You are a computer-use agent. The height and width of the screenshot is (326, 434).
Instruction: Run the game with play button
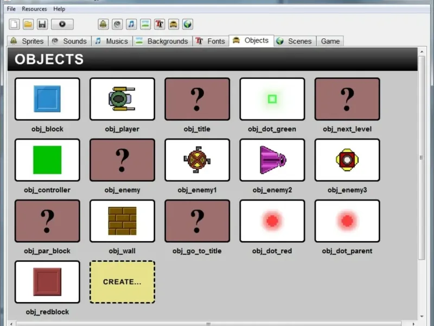tap(62, 24)
